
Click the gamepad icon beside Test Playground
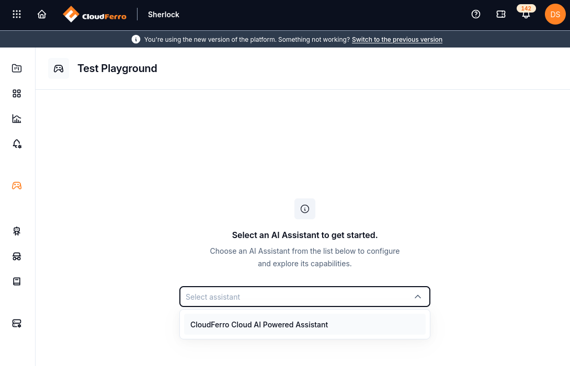(x=59, y=68)
